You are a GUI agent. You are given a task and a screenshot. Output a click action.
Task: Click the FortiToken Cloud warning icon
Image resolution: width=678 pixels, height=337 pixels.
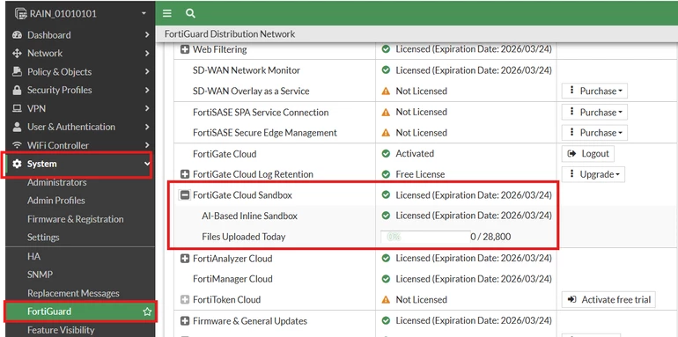point(387,299)
